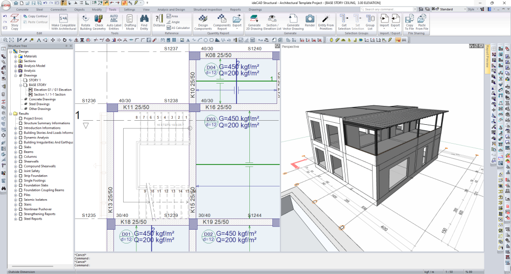Click the Copy Contour button
The width and height of the screenshot is (511, 274).
(x=35, y=16)
